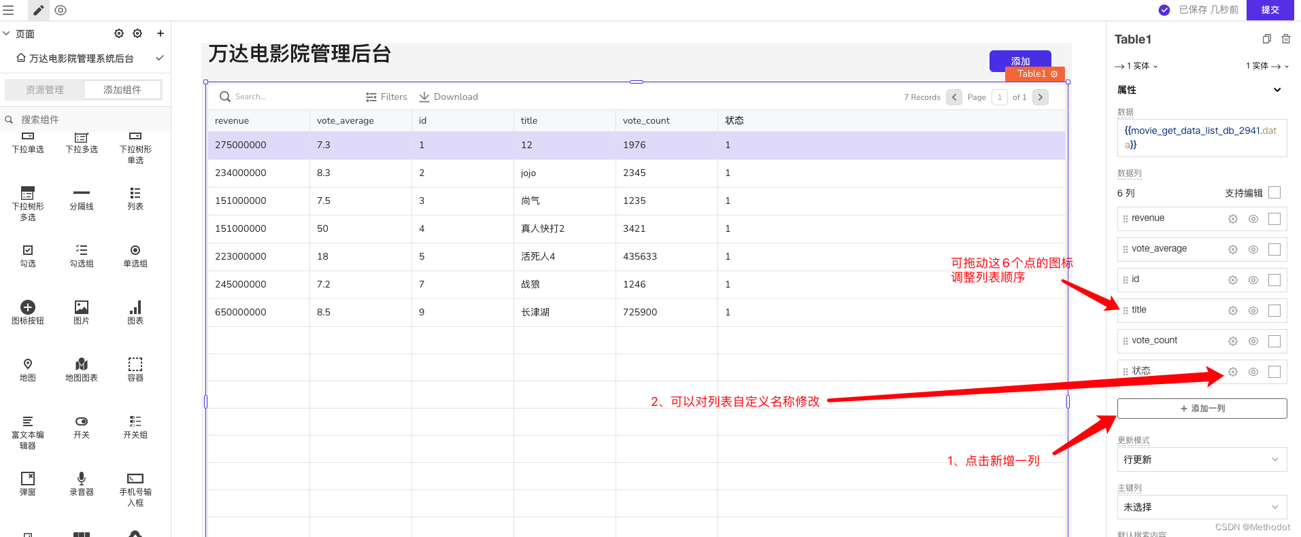The height and width of the screenshot is (537, 1301).
Task: Select the 开关 switch component
Action: pyautogui.click(x=82, y=427)
